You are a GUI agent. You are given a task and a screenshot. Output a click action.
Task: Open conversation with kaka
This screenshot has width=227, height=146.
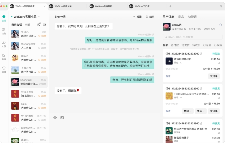(29, 106)
